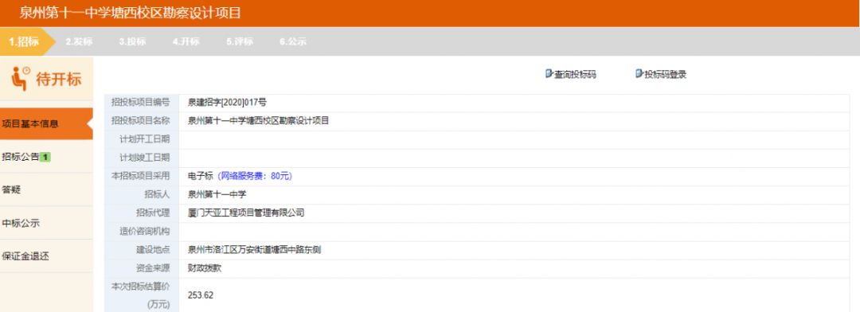Viewport: 860px width, 312px height.
Task: Click funding source value 财政拨款
Action: tap(205, 269)
